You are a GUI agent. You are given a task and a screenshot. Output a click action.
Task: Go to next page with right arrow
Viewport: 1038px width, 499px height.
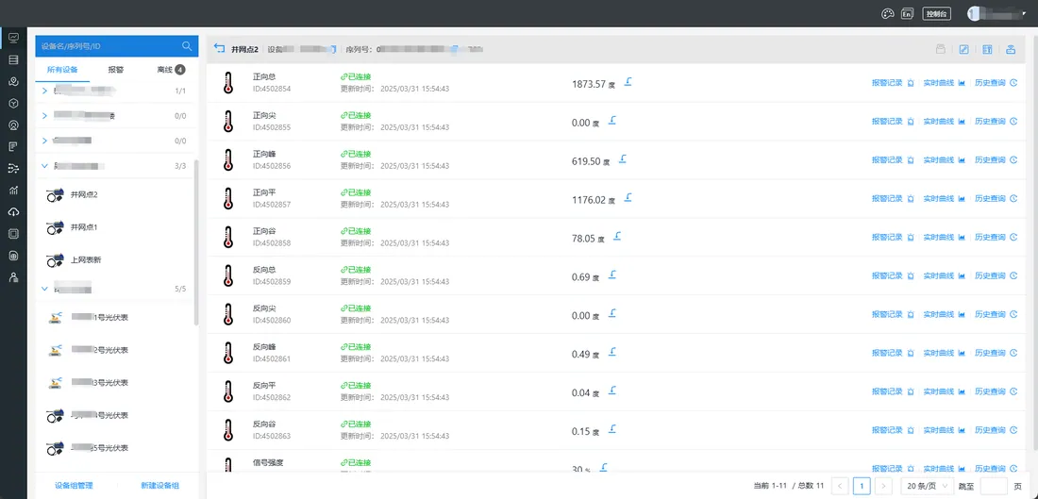[x=885, y=486]
